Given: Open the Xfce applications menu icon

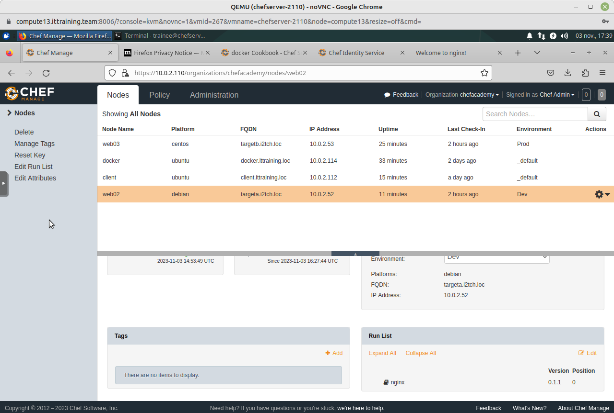Looking at the screenshot, I should 6,36.
